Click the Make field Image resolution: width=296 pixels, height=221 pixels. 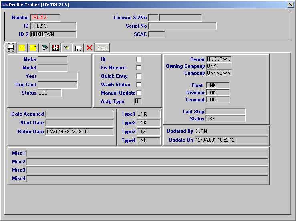53,59
